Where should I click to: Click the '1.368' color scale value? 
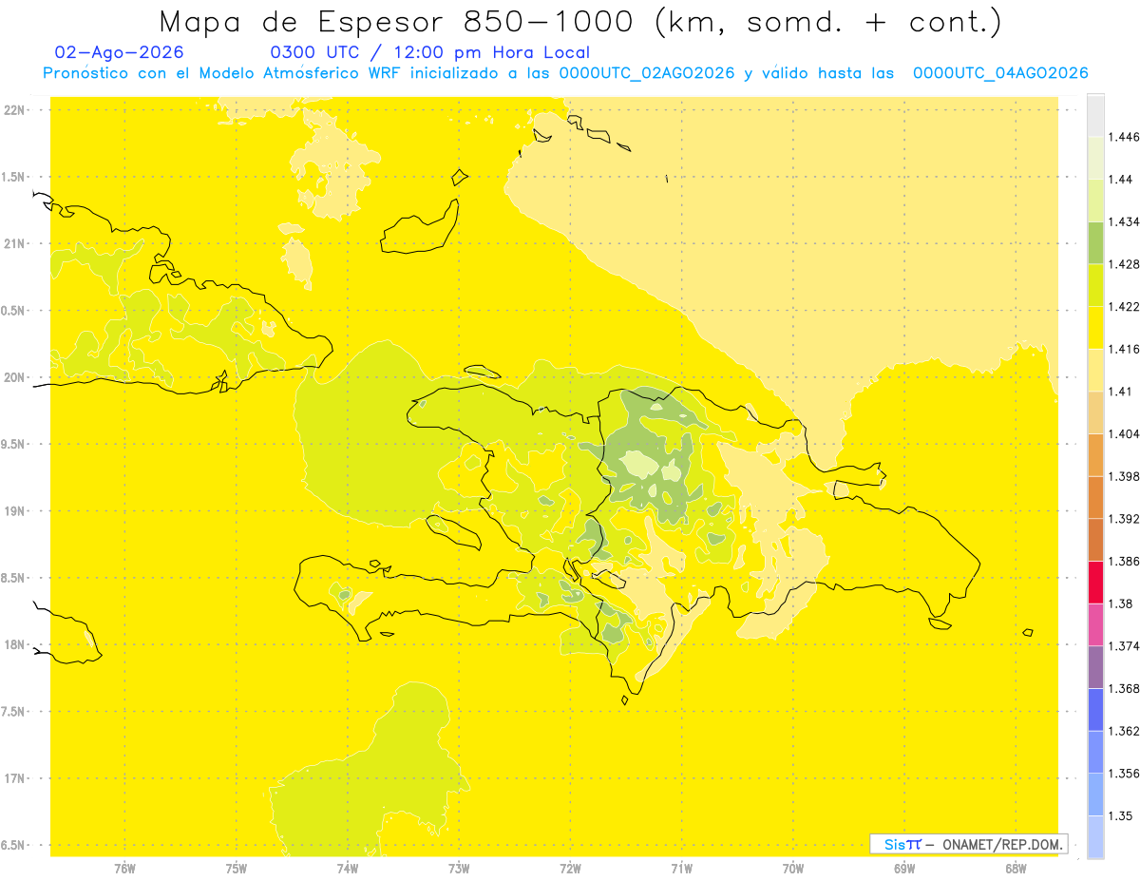[x=1125, y=688]
